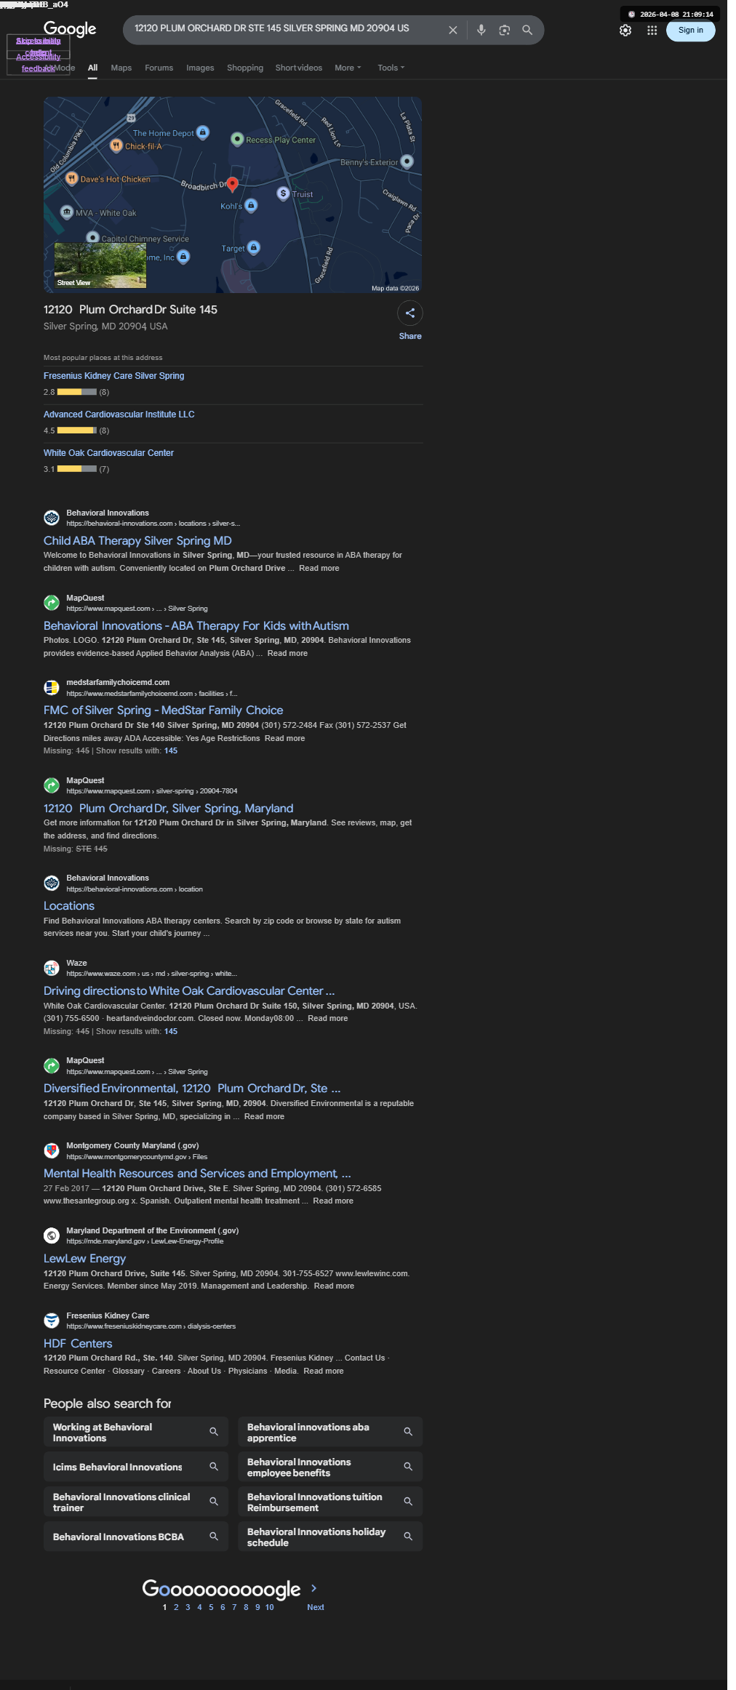Select The Home Depot map marker
Screen dimensions: 736x1690
point(203,132)
